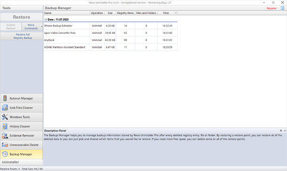
Task: Click registry items value 93
Action: point(125,33)
